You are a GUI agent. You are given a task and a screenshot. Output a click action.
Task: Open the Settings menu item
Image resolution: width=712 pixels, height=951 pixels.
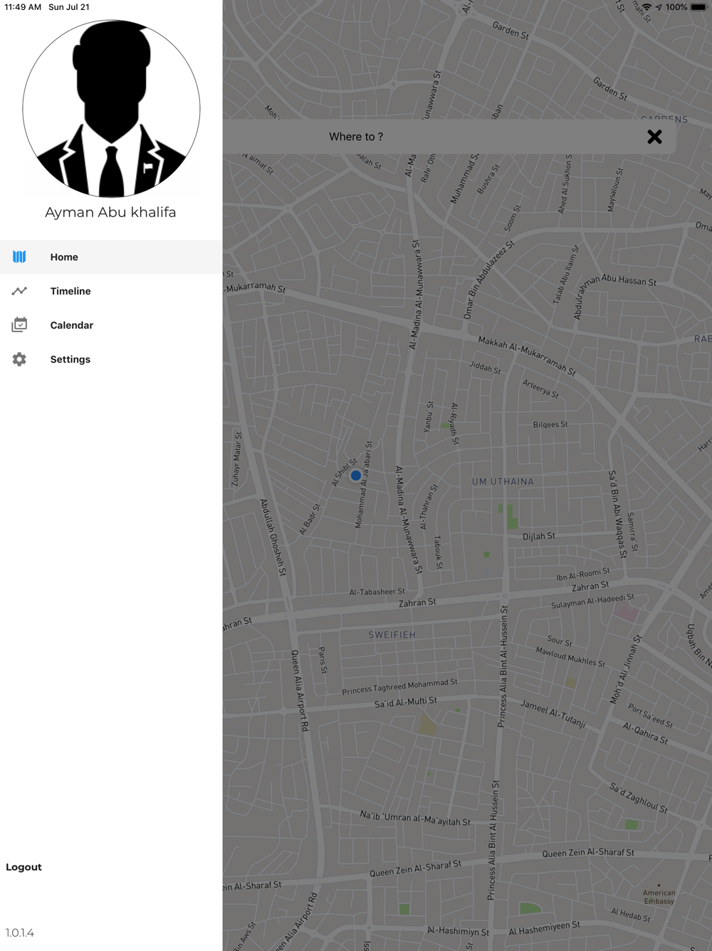pos(111,359)
